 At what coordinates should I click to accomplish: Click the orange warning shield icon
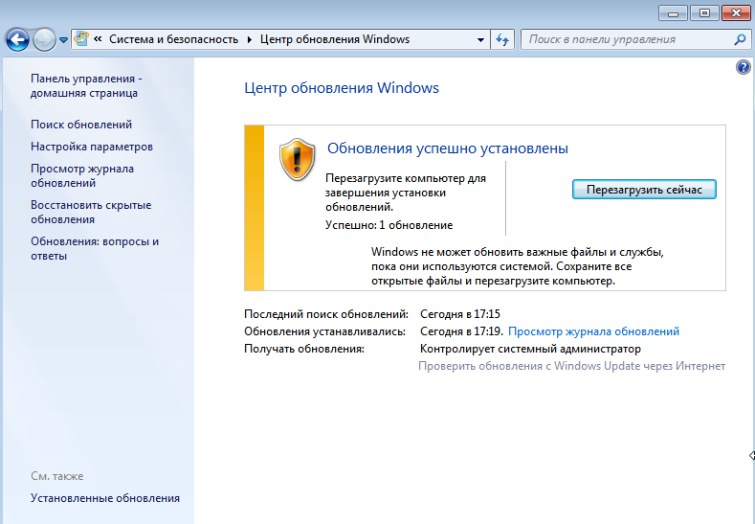297,160
